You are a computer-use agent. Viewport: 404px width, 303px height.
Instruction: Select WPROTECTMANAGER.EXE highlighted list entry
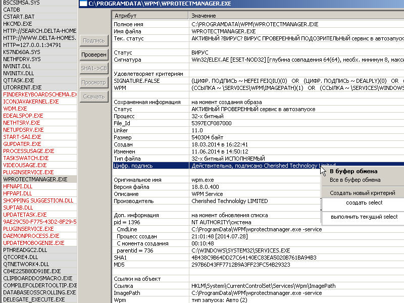[35, 179]
